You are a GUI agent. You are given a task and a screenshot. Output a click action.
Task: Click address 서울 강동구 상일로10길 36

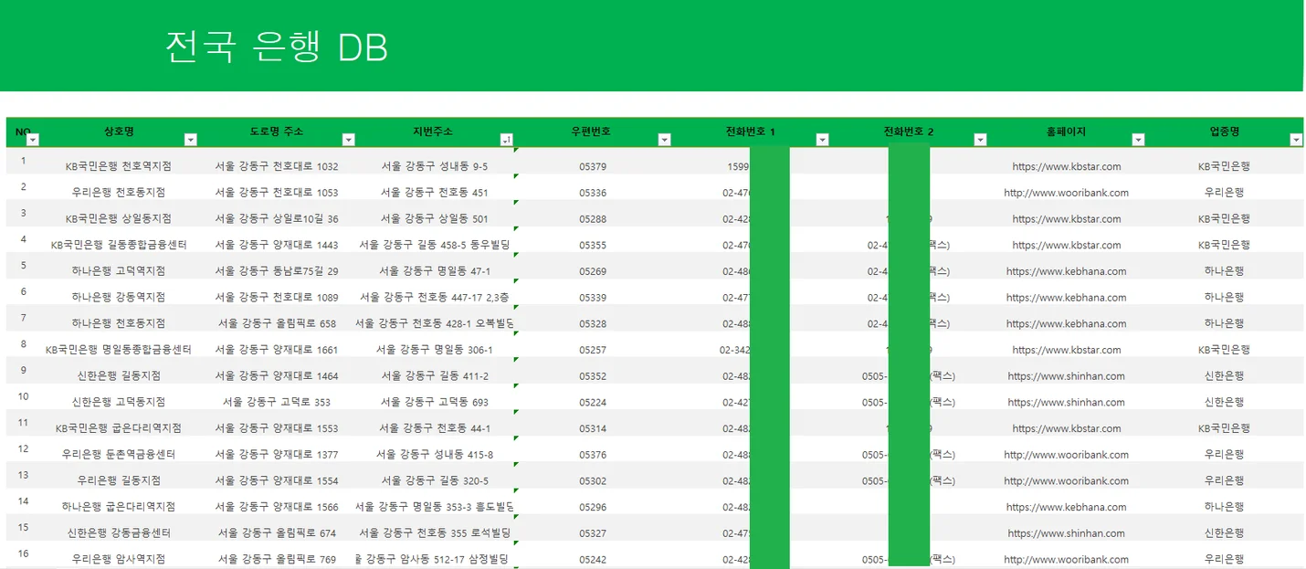[277, 219]
